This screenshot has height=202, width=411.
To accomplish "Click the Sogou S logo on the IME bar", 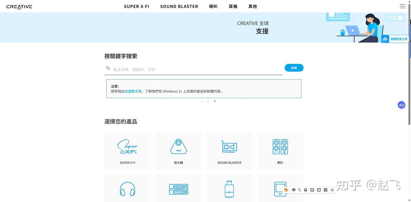I will pos(286,190).
